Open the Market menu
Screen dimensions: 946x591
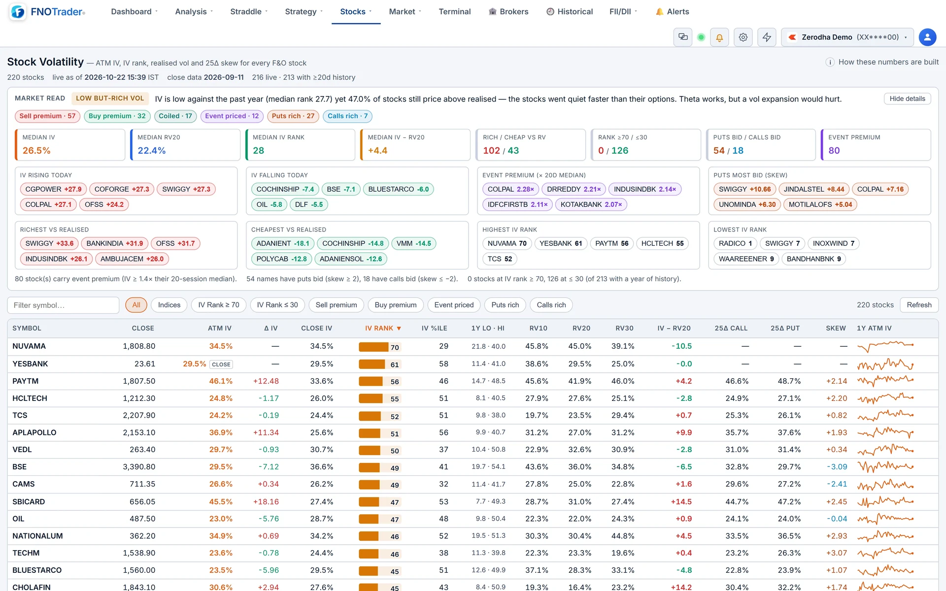coord(405,11)
